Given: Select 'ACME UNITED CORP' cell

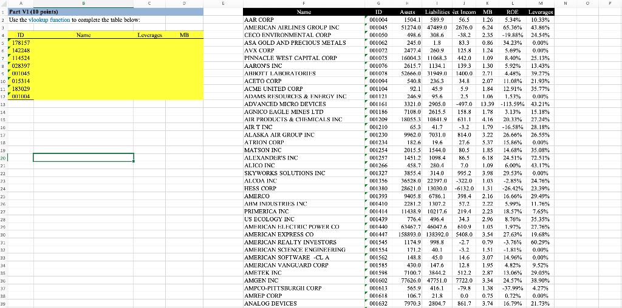Looking at the screenshot, I should 304,89.
